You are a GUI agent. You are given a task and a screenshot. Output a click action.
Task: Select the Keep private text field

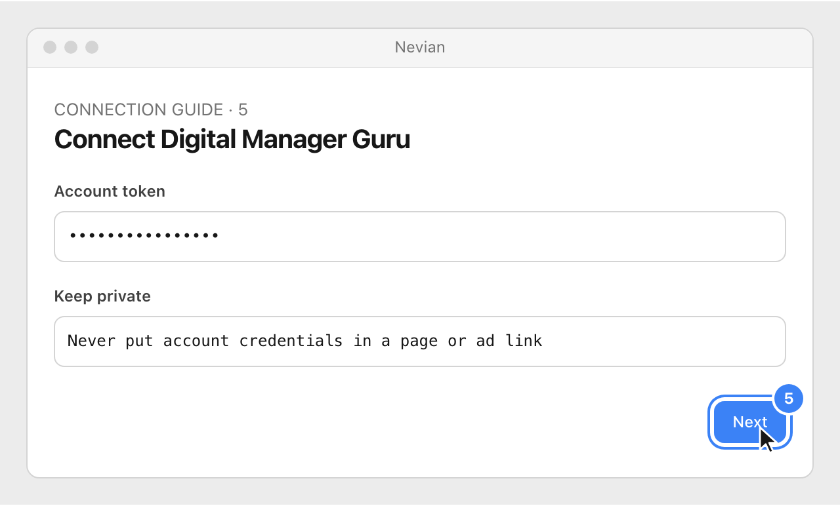click(420, 341)
